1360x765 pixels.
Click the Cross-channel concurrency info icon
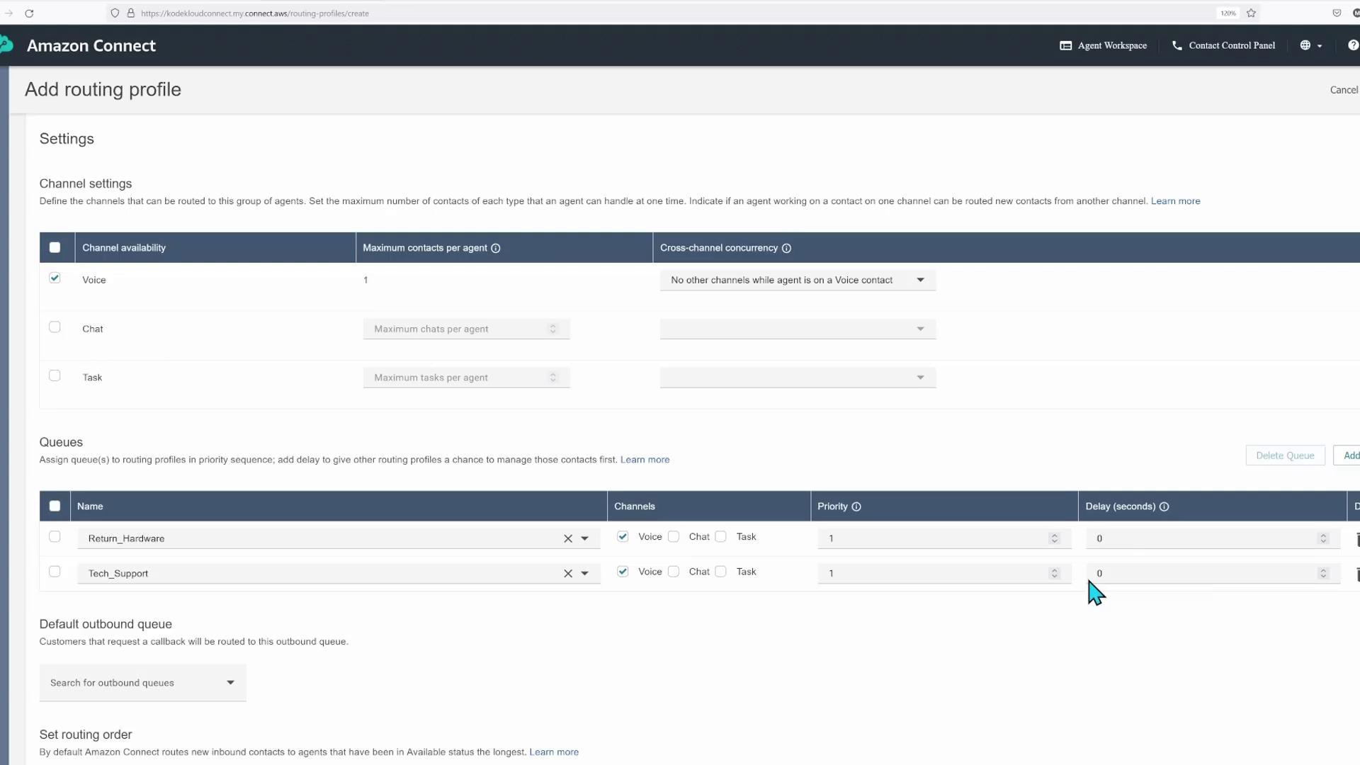click(786, 248)
